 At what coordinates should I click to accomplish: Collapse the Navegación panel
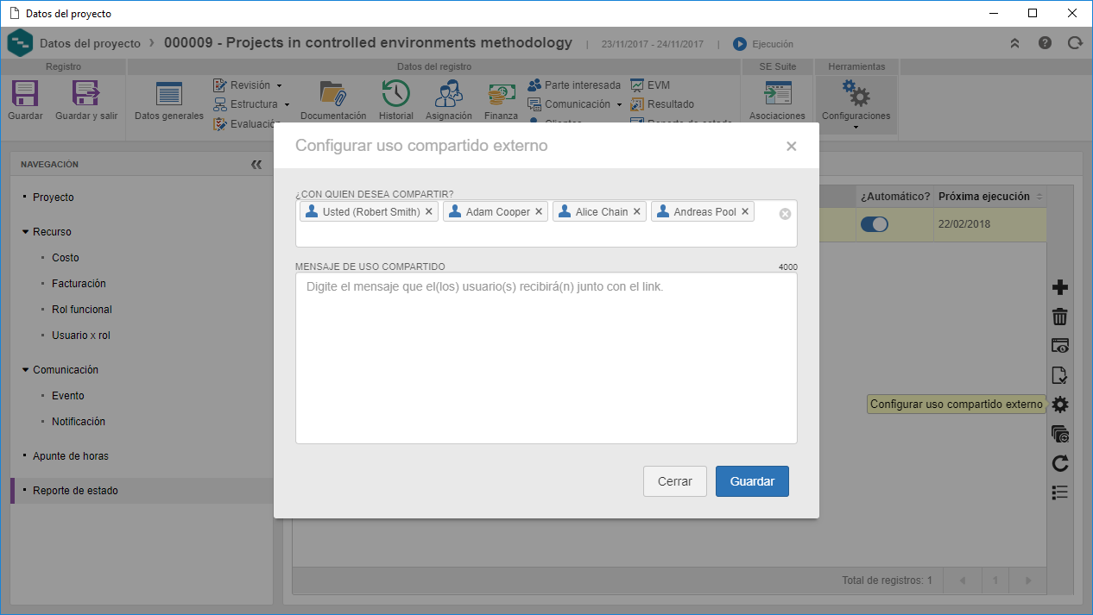click(256, 164)
